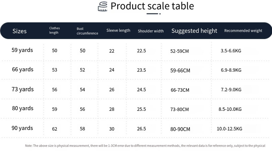Select the 80 yards size label
This screenshot has width=272, height=151.
(x=22, y=108)
